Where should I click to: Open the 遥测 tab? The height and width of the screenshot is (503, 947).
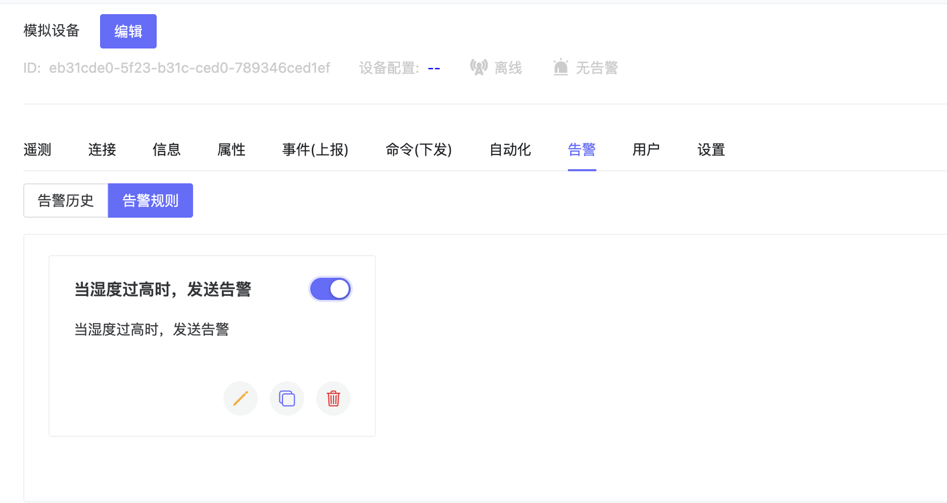pos(37,150)
